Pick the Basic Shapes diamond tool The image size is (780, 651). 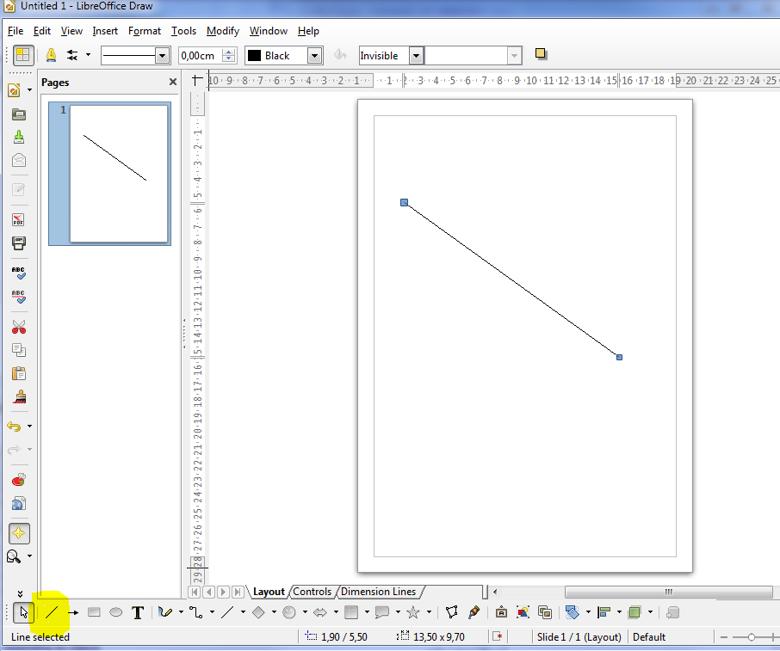click(x=258, y=612)
